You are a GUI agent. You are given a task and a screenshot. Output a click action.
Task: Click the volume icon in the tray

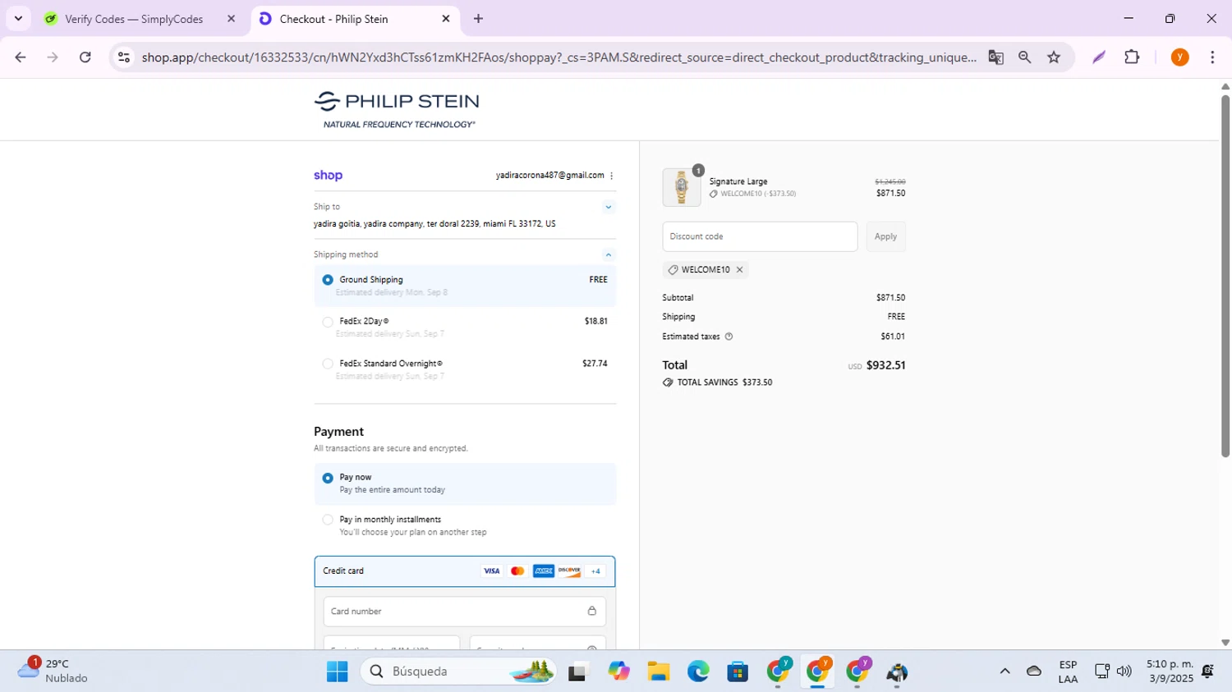point(1124,671)
